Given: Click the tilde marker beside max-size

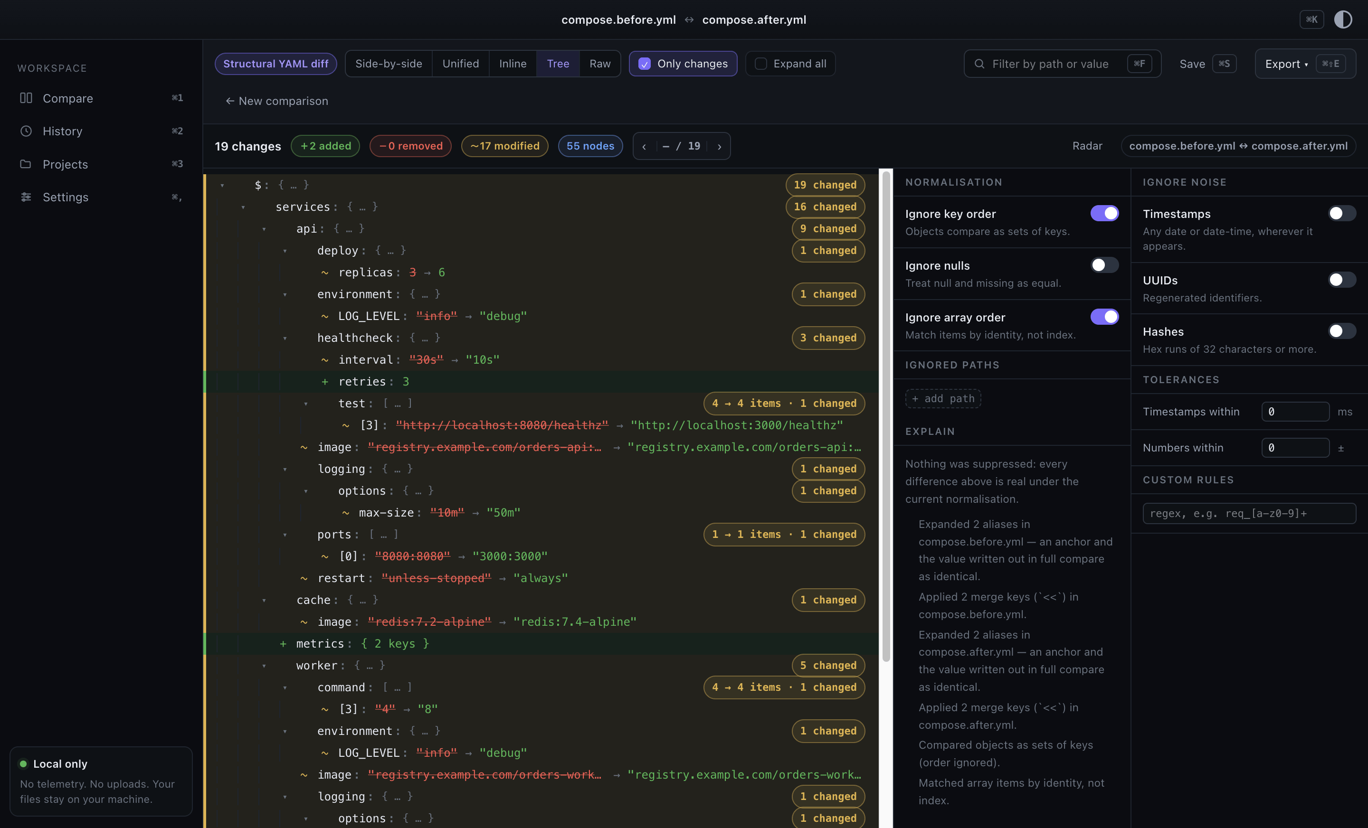Looking at the screenshot, I should point(345,513).
